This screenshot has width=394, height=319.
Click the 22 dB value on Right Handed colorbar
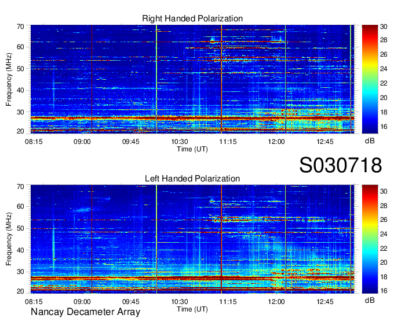point(384,83)
